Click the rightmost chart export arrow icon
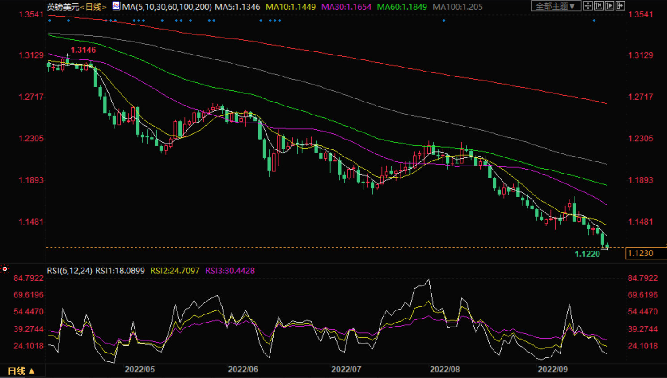This screenshot has width=667, height=378. click(x=620, y=6)
